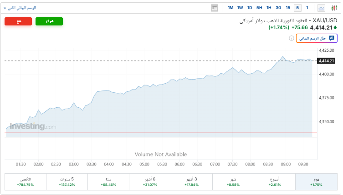The height and width of the screenshot is (195, 343).
Task: Choose the 1M interval
Action: pyautogui.click(x=230, y=8)
